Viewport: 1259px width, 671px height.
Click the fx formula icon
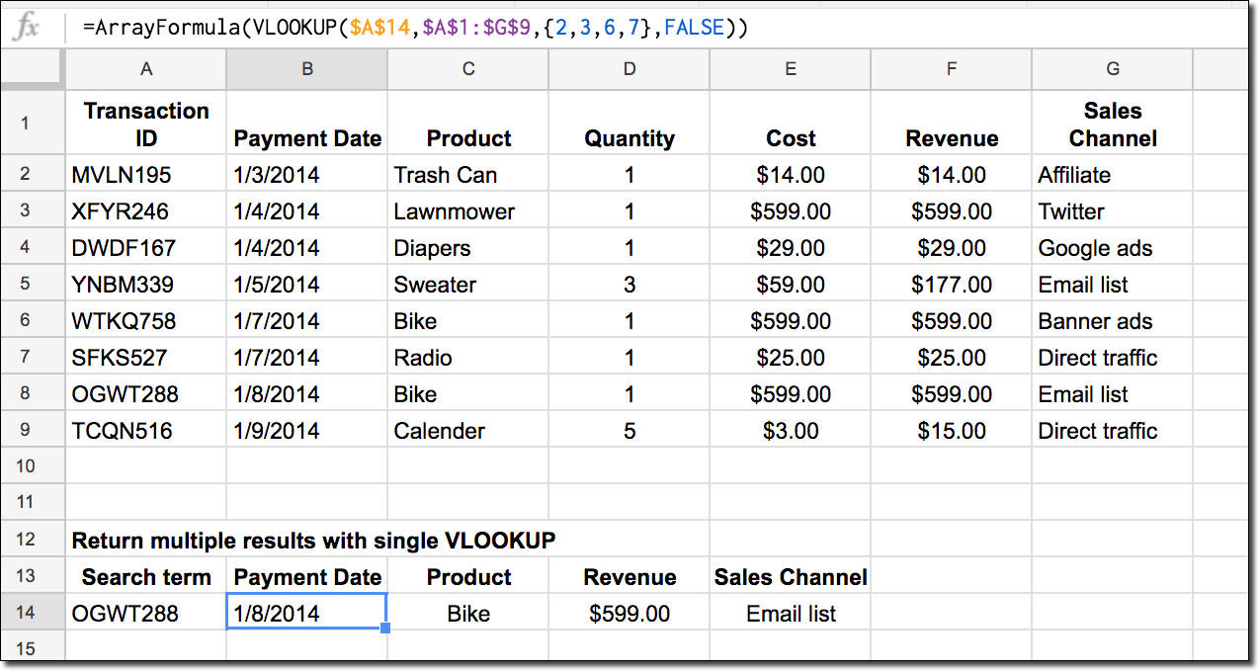pyautogui.click(x=27, y=27)
